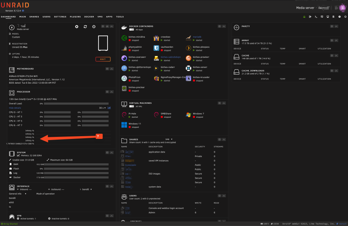Collapse the Motherboard panel
Screen dimensions: 348x226
[x=112, y=69]
